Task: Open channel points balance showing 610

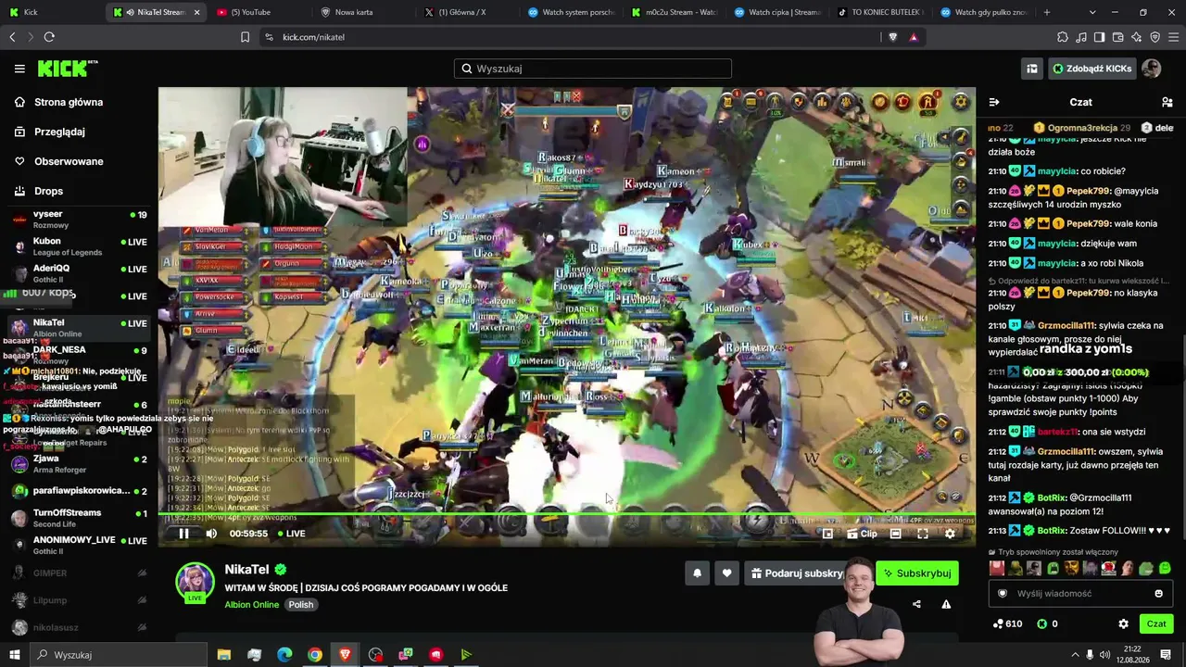Action: coord(1007,623)
